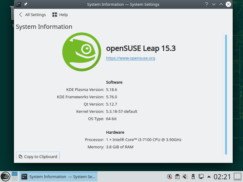This screenshot has width=243, height=182.
Task: Maximize window using the up chevron
Action: [x=221, y=4]
